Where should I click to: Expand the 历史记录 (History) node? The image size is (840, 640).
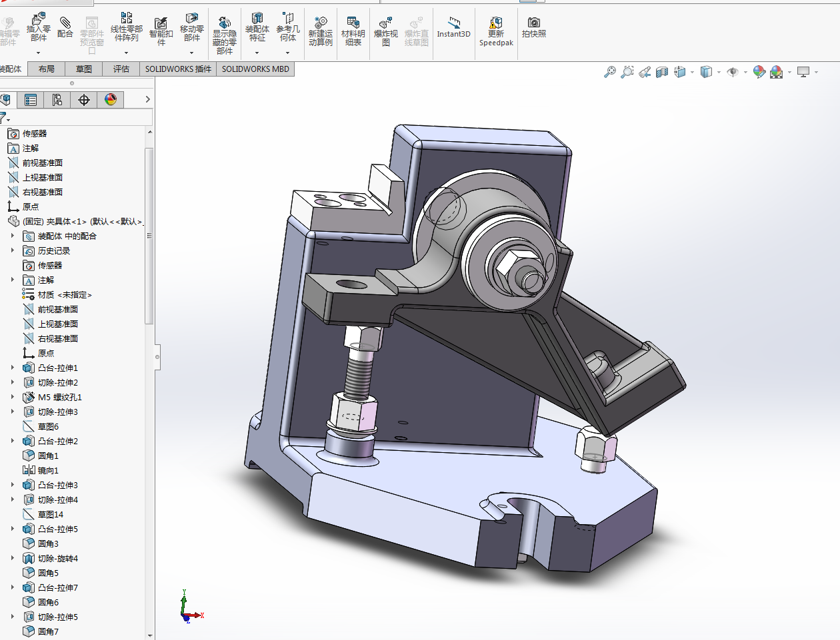(x=12, y=250)
